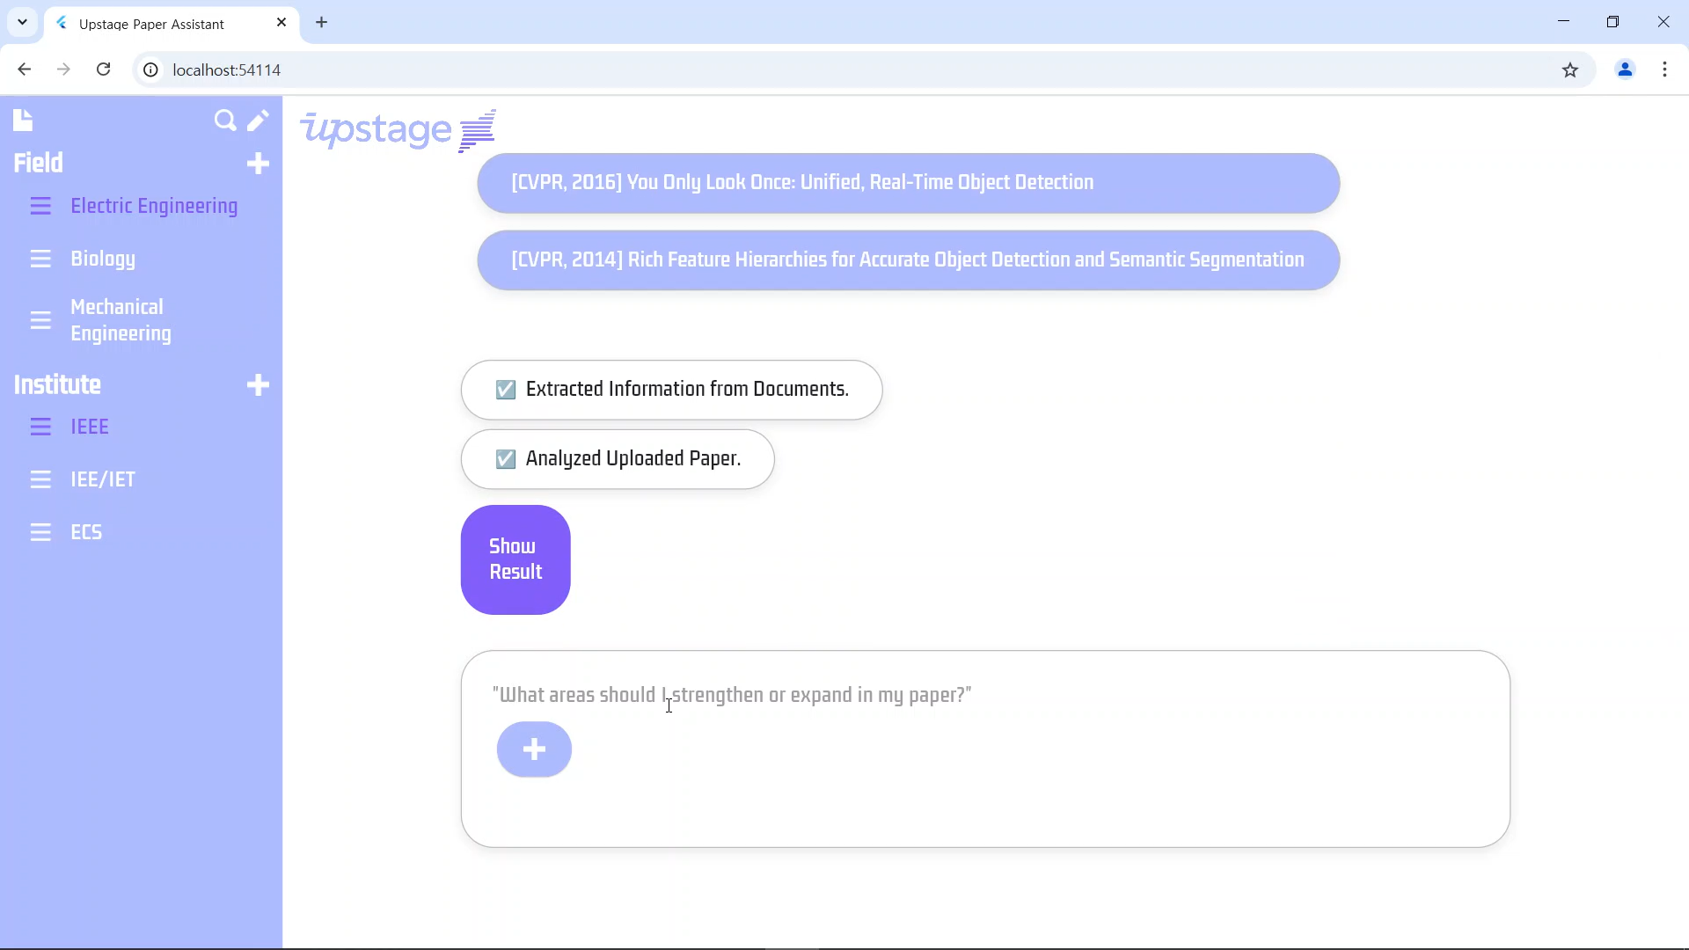Open Chrome three-dot menu

tap(1664, 69)
